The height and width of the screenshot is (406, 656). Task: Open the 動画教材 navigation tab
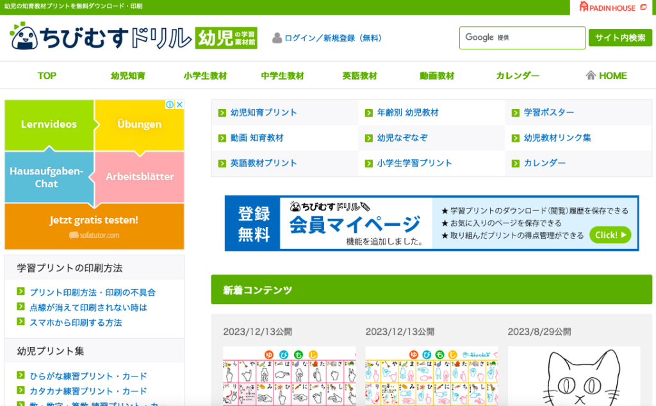(437, 76)
